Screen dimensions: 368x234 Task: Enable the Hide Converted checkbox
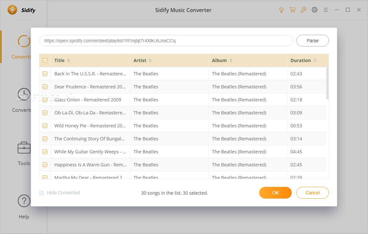[x=41, y=193]
